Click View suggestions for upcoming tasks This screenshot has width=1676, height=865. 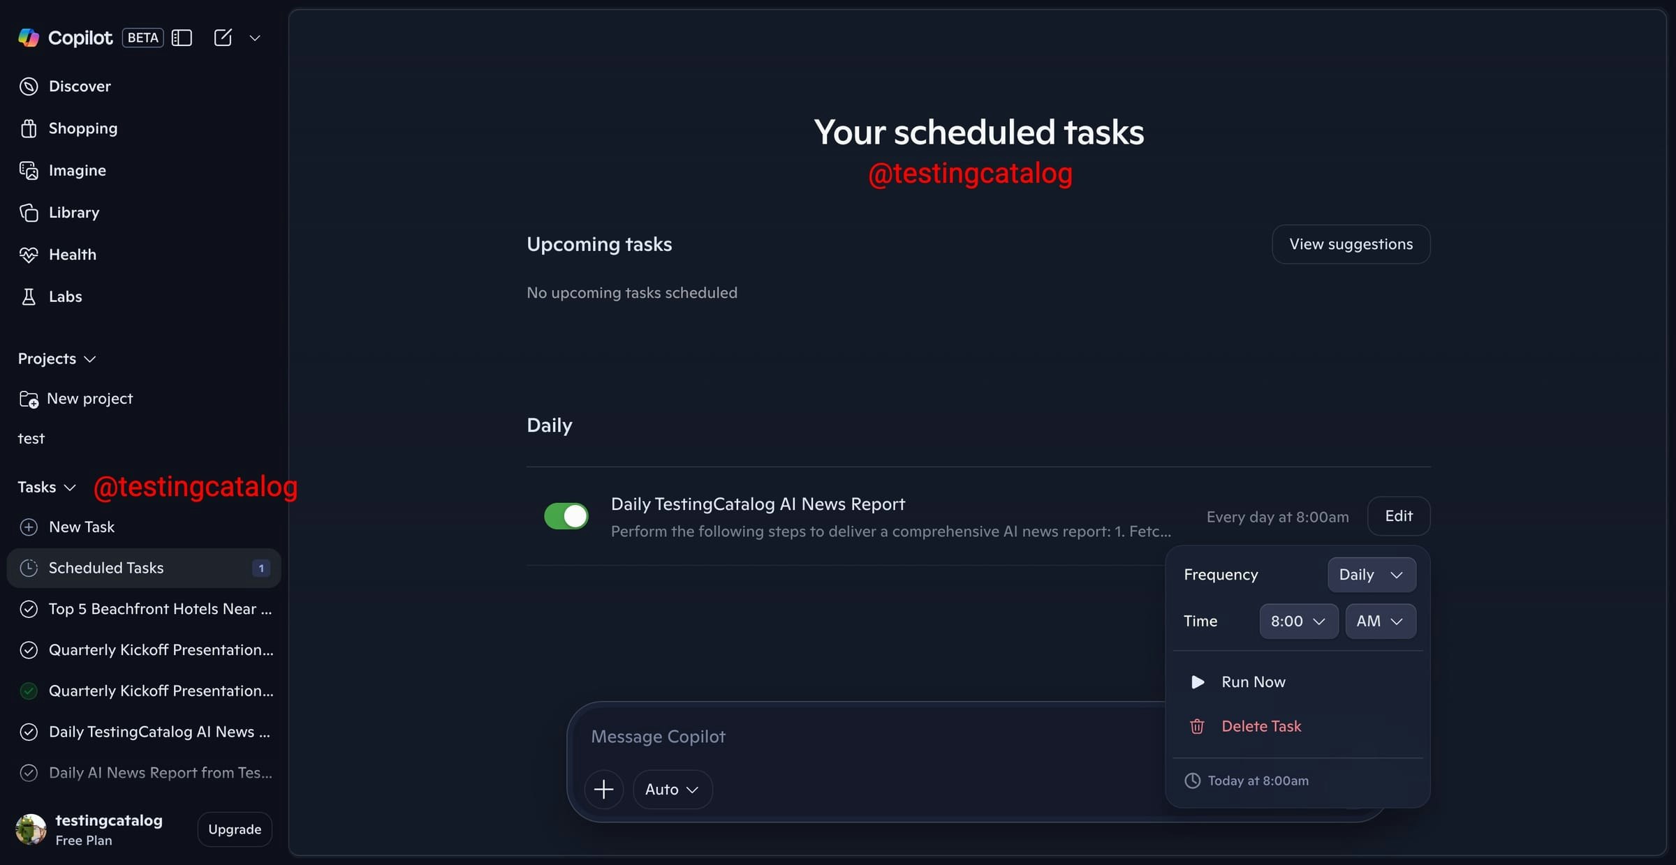pyautogui.click(x=1351, y=243)
